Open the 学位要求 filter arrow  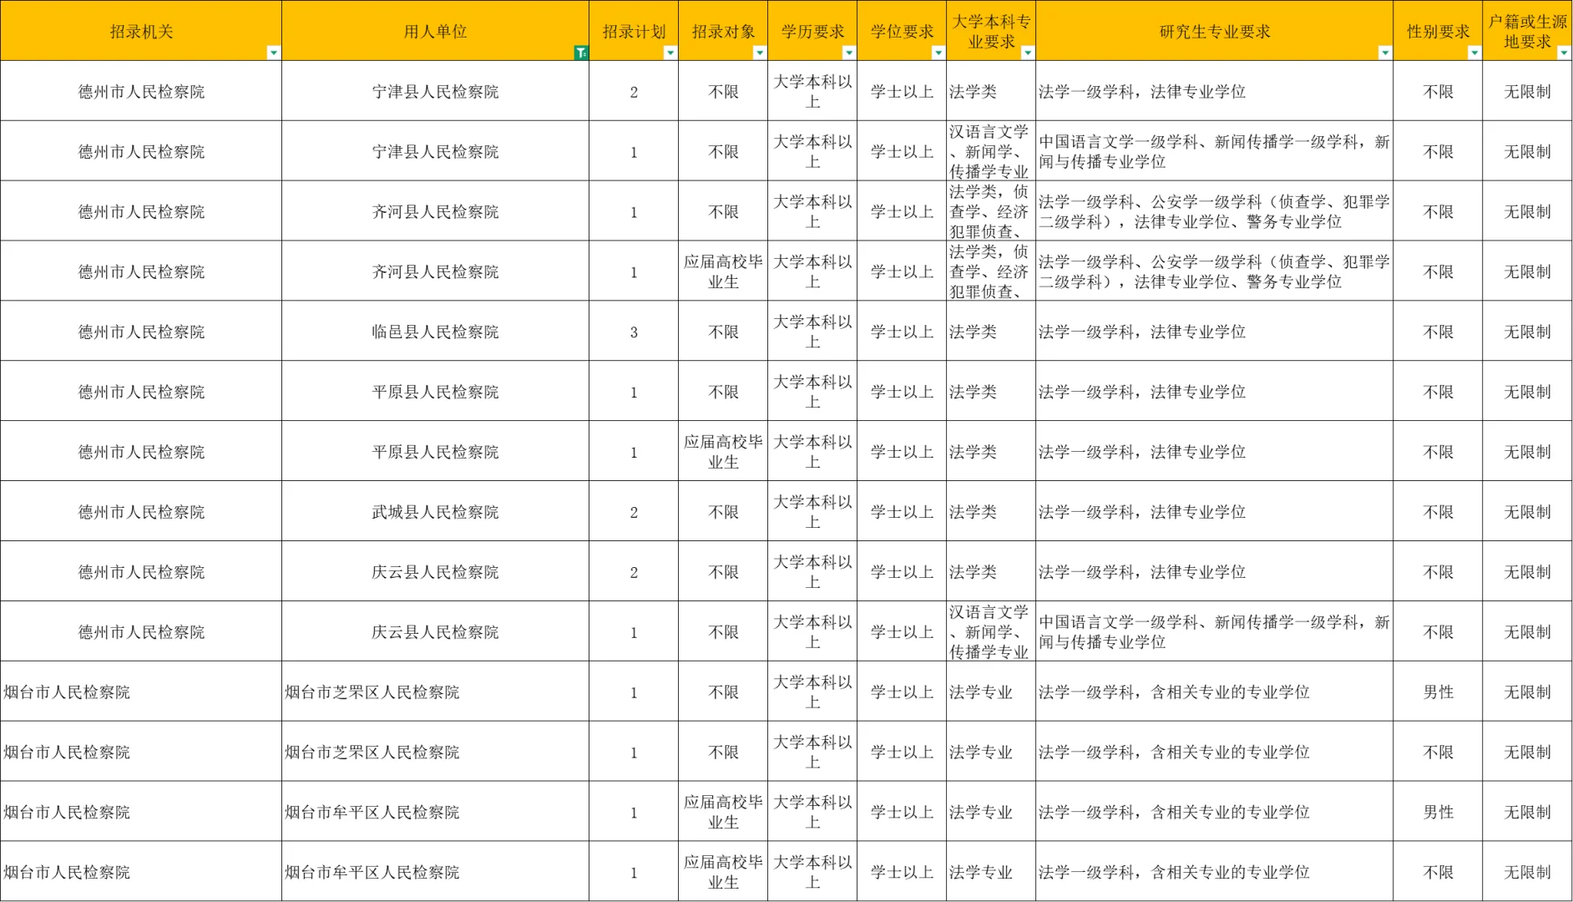[x=938, y=53]
